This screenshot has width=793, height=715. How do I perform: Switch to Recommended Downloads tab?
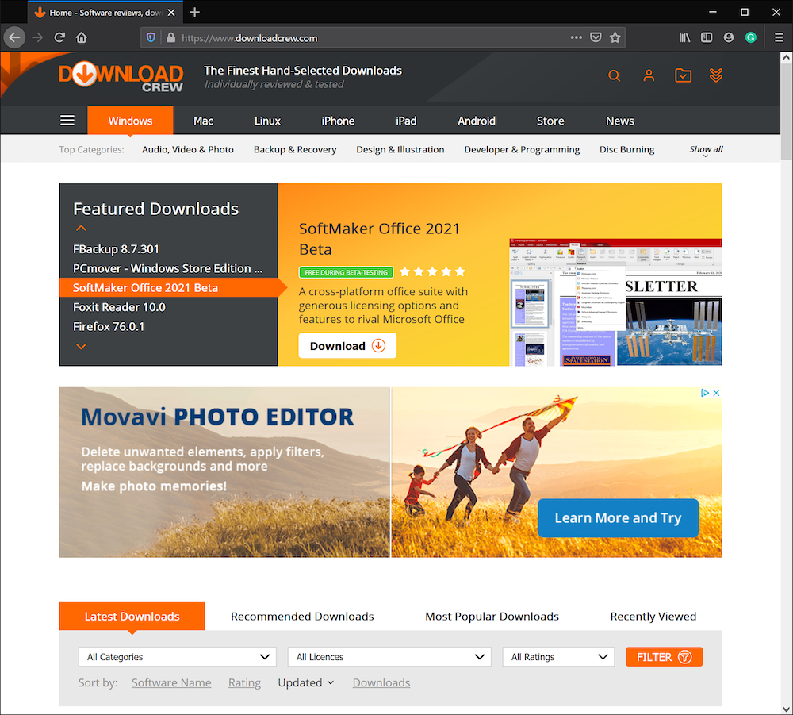[x=302, y=617]
